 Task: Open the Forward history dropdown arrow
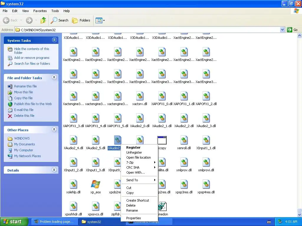36,20
